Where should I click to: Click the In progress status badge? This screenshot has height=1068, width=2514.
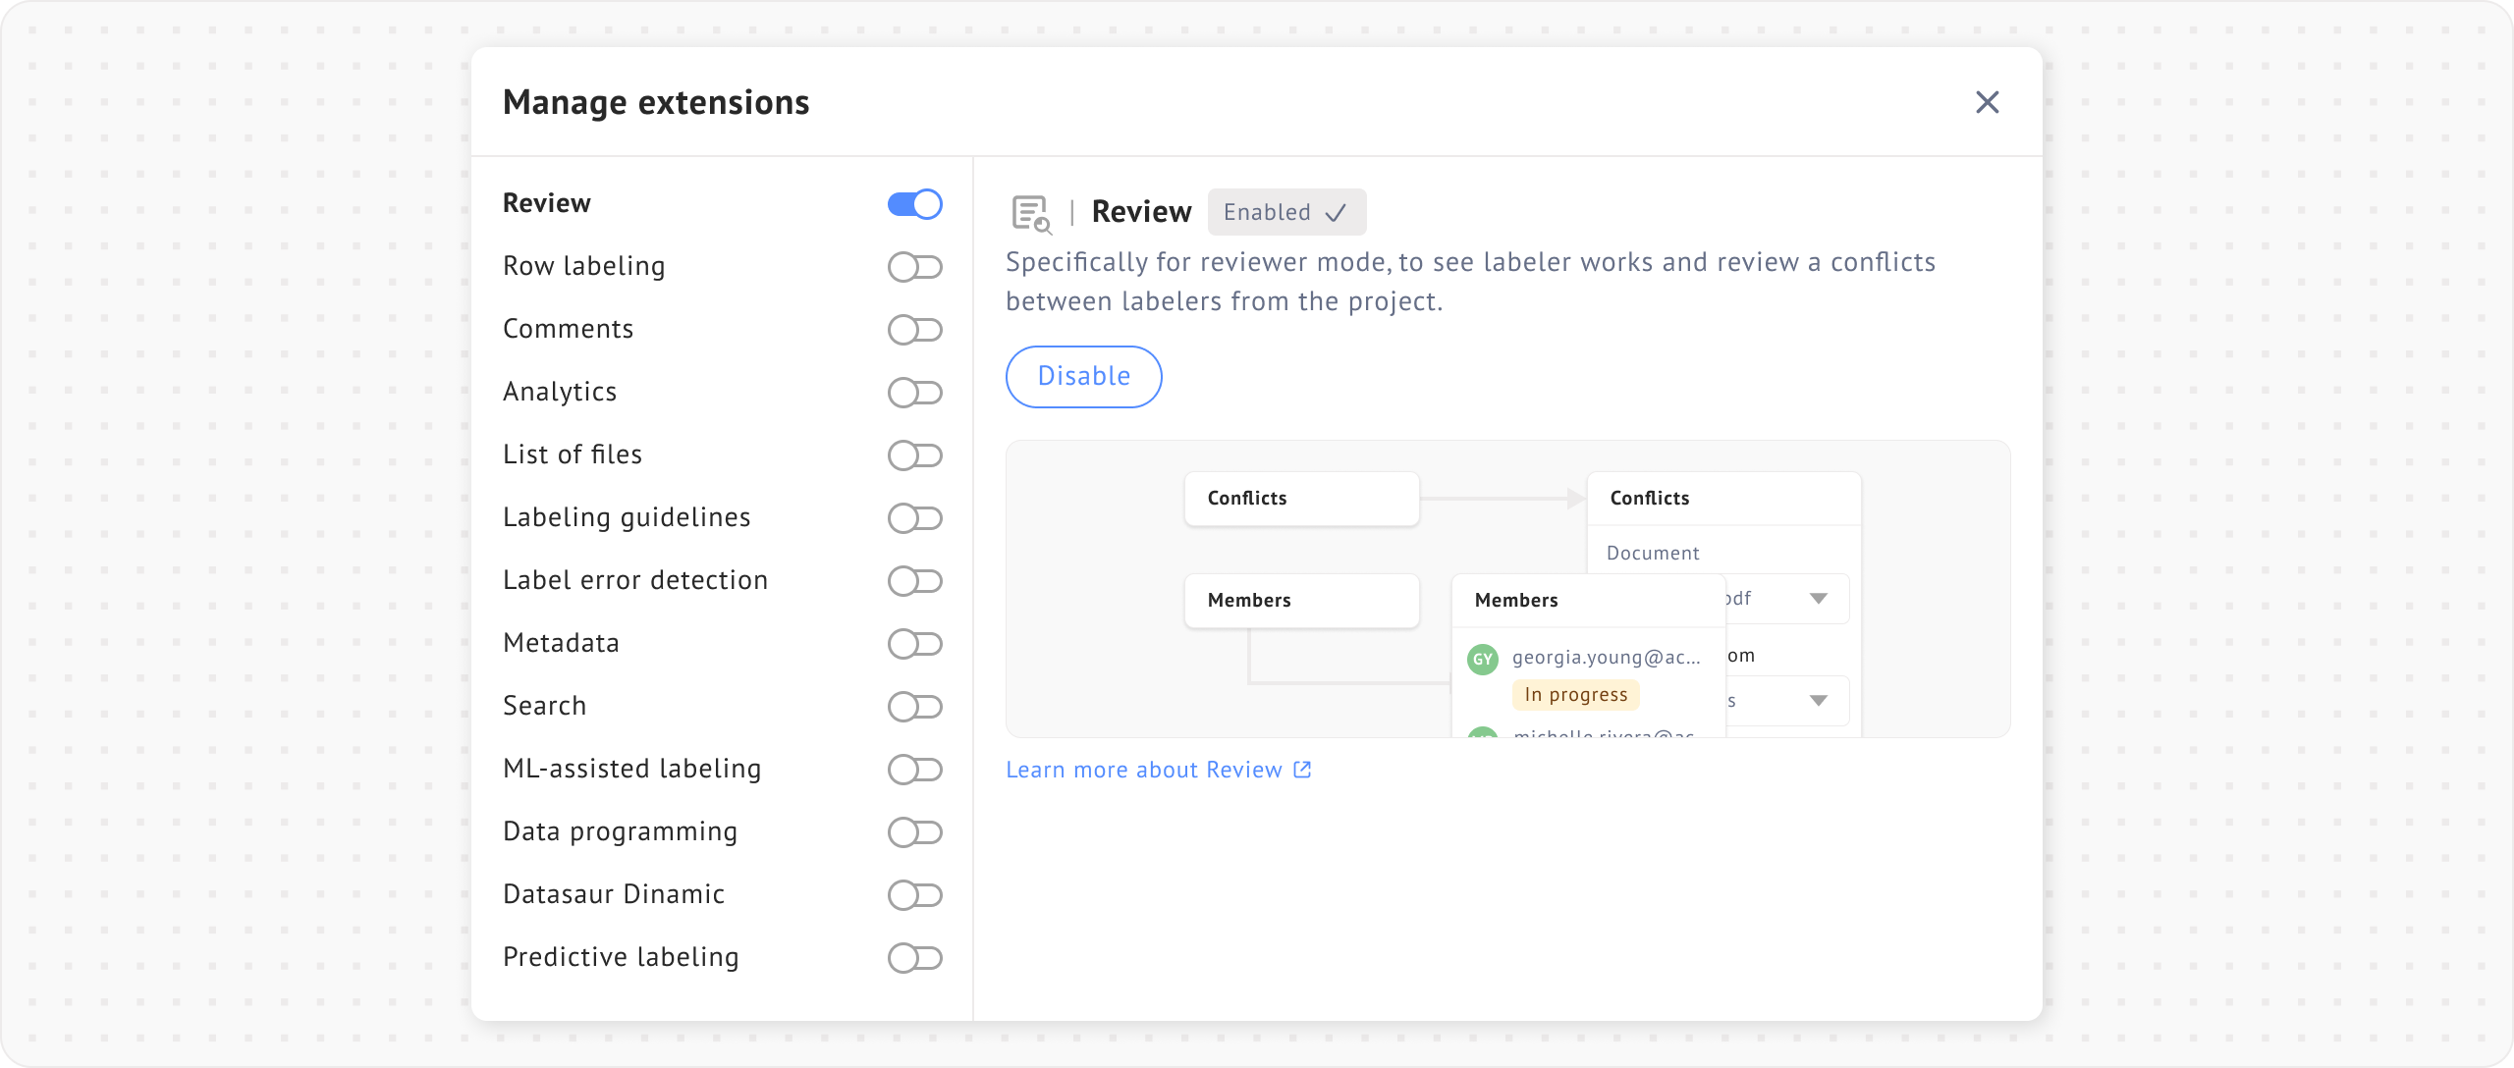tap(1575, 695)
